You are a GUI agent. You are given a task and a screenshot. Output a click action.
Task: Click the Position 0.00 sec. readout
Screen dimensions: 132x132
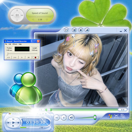tap(10, 49)
